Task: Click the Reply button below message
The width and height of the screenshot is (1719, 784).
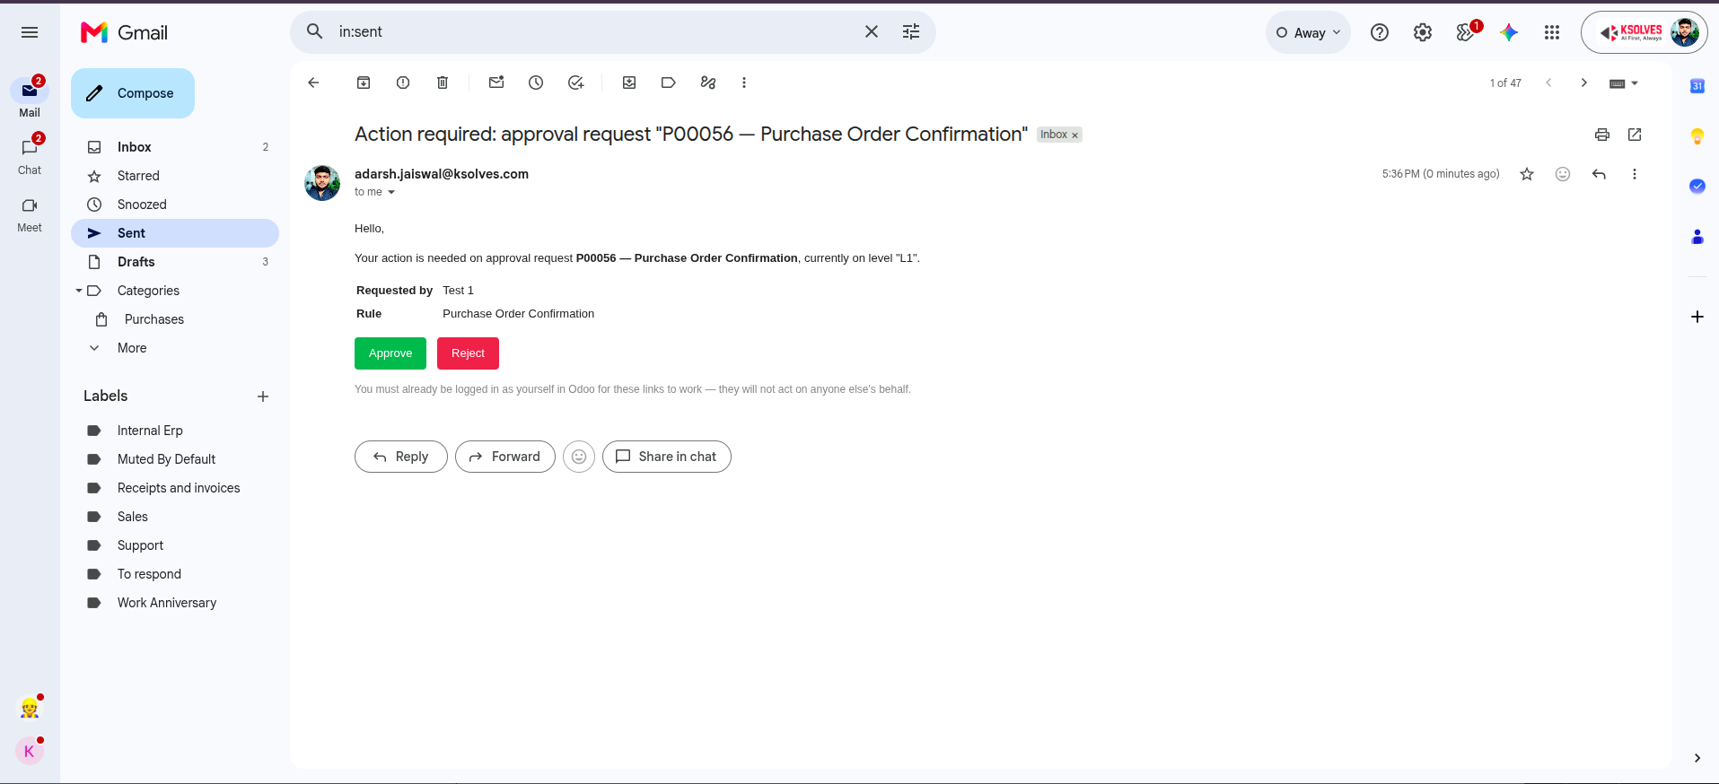Action: click(x=400, y=457)
